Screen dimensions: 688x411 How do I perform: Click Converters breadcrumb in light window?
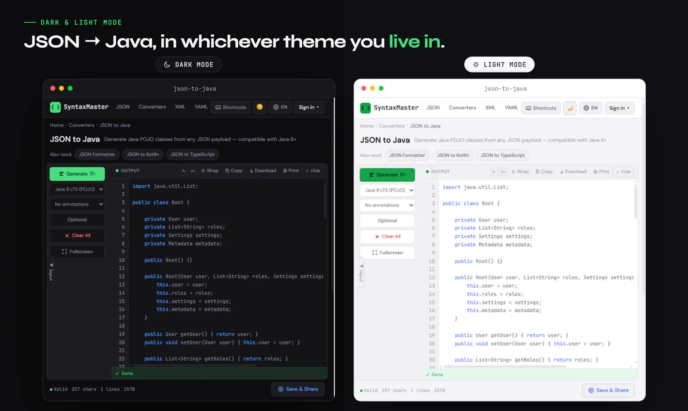coord(392,126)
